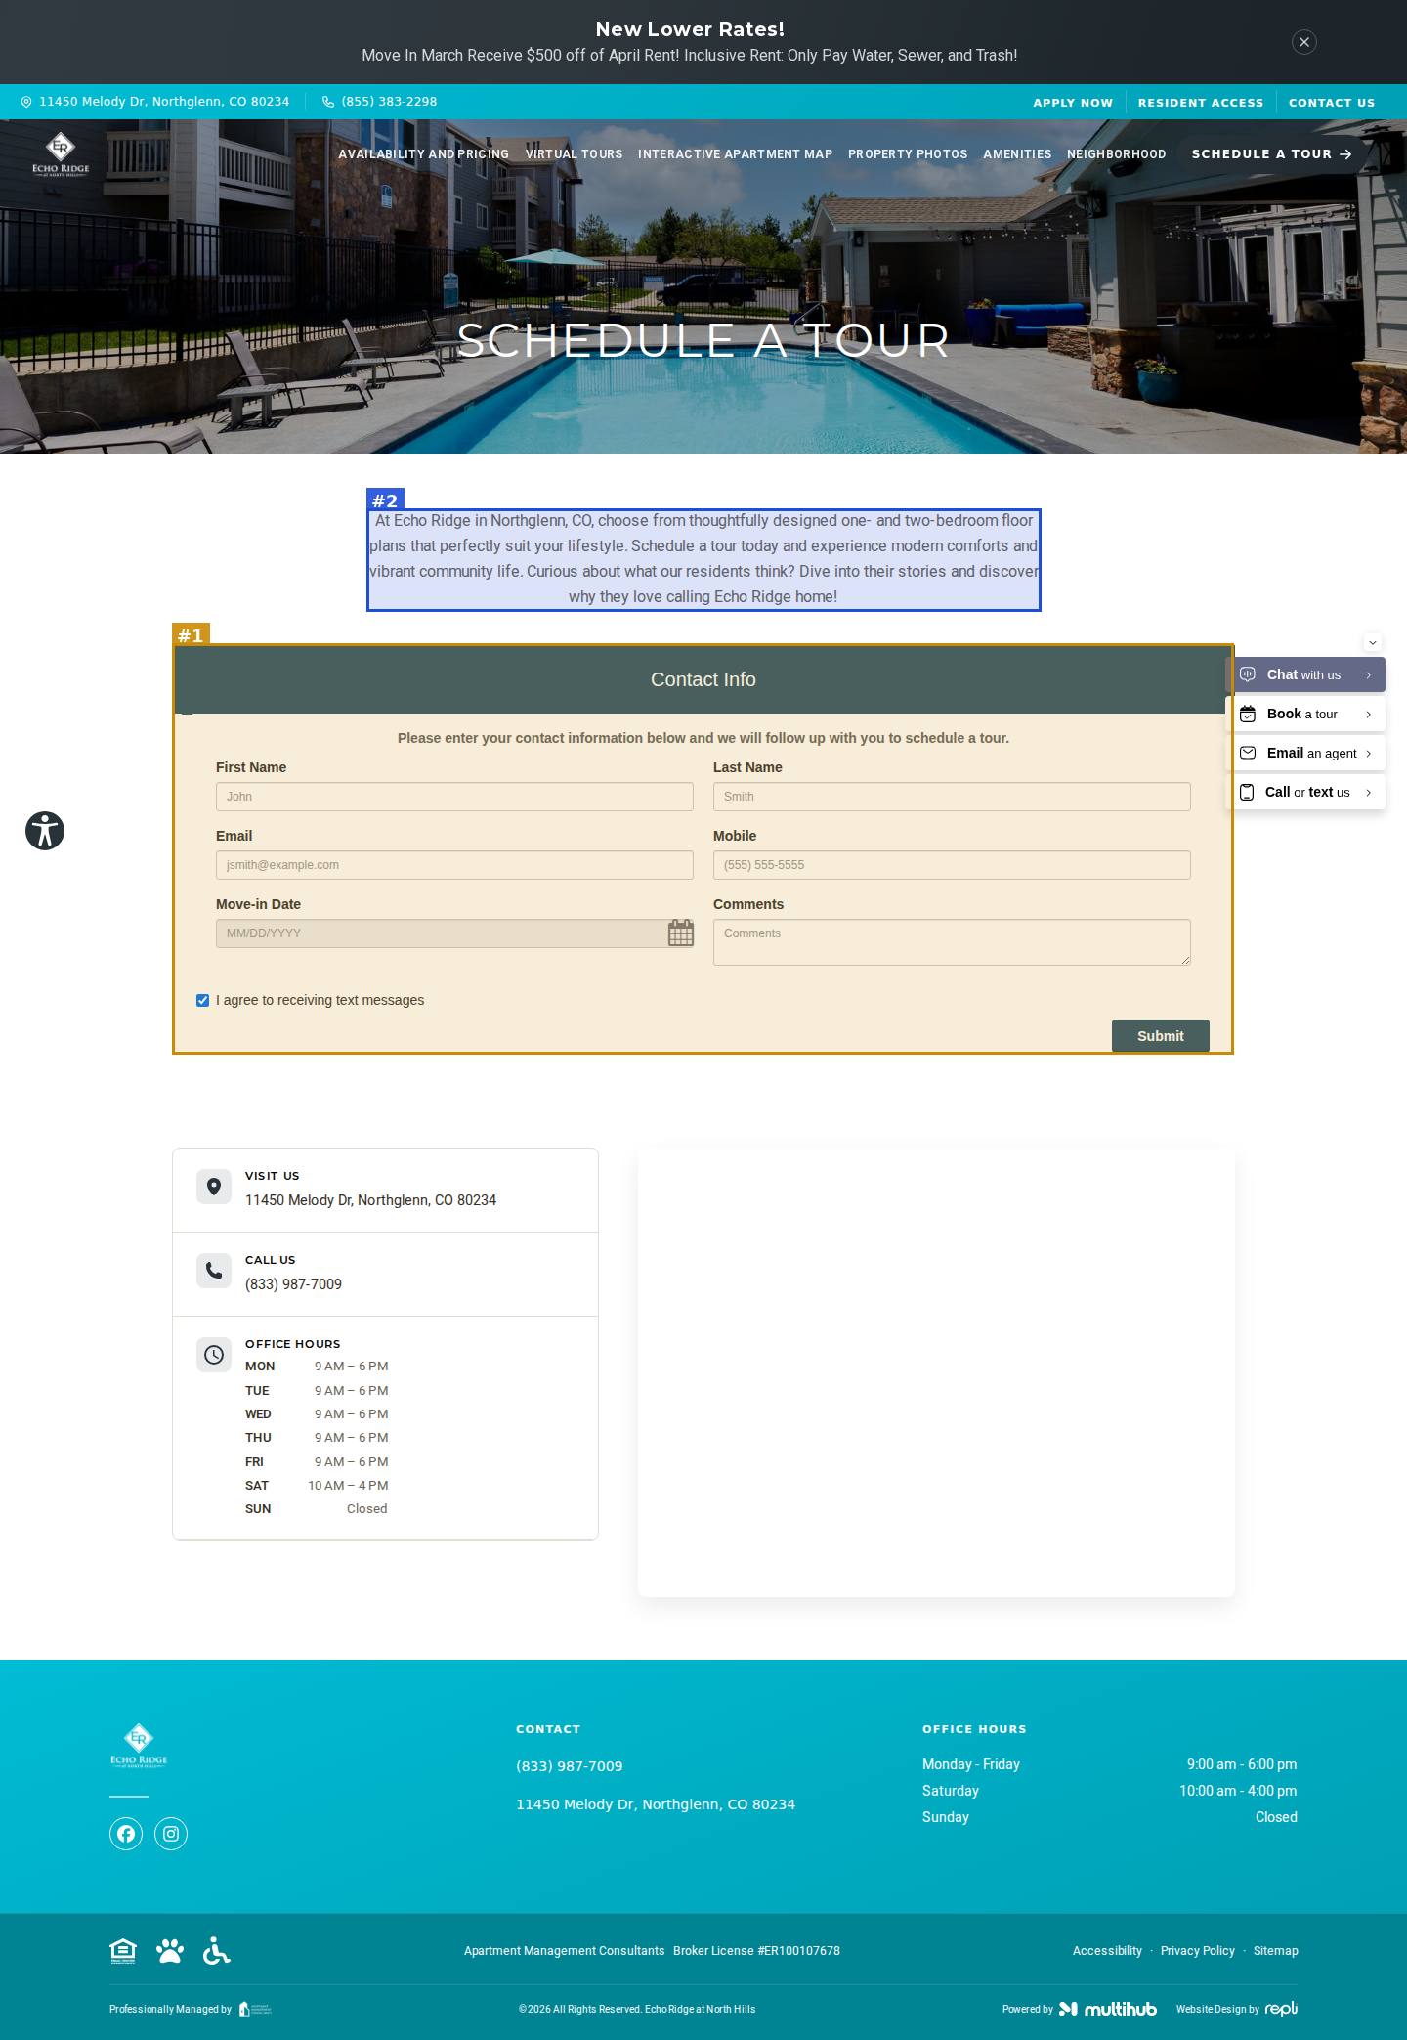Click the Comments text area
Image resolution: width=1407 pixels, height=2040 pixels.
(952, 942)
